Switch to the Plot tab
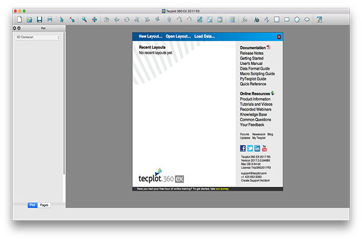 33,205
